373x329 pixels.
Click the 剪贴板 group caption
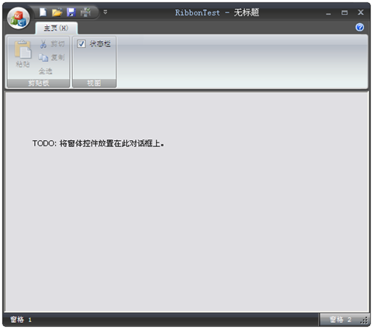click(39, 83)
